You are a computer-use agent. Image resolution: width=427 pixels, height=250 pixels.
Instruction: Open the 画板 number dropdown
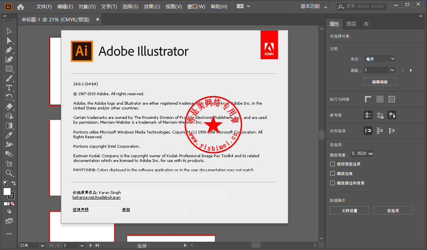pyautogui.click(x=392, y=70)
